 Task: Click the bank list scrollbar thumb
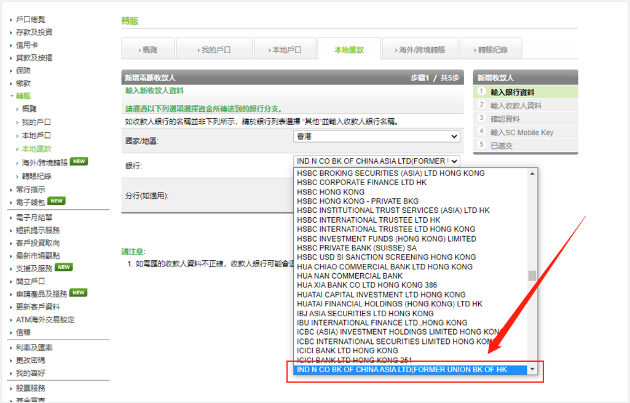(532, 276)
